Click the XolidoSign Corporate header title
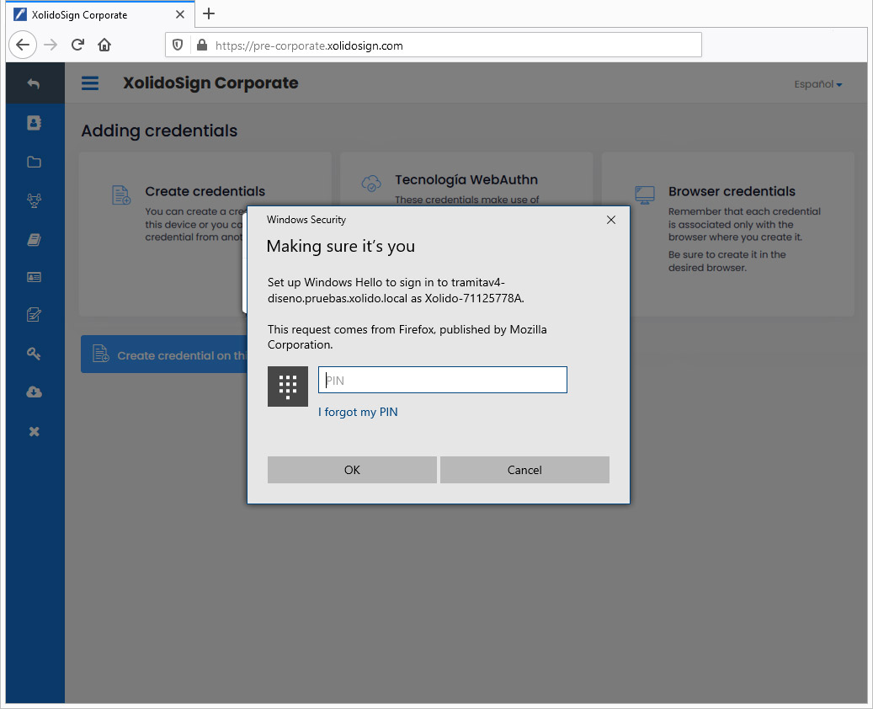 (210, 83)
